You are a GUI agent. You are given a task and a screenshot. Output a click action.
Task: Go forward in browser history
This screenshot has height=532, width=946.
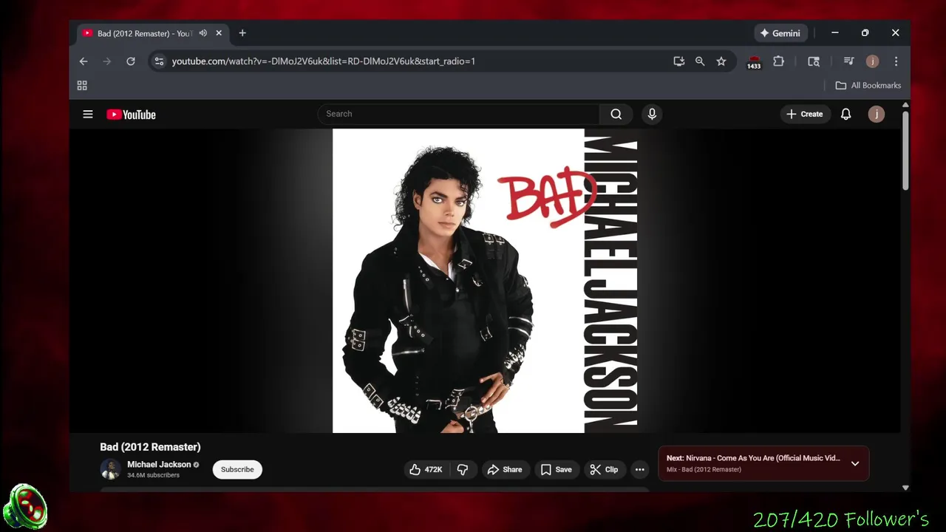[x=107, y=61]
